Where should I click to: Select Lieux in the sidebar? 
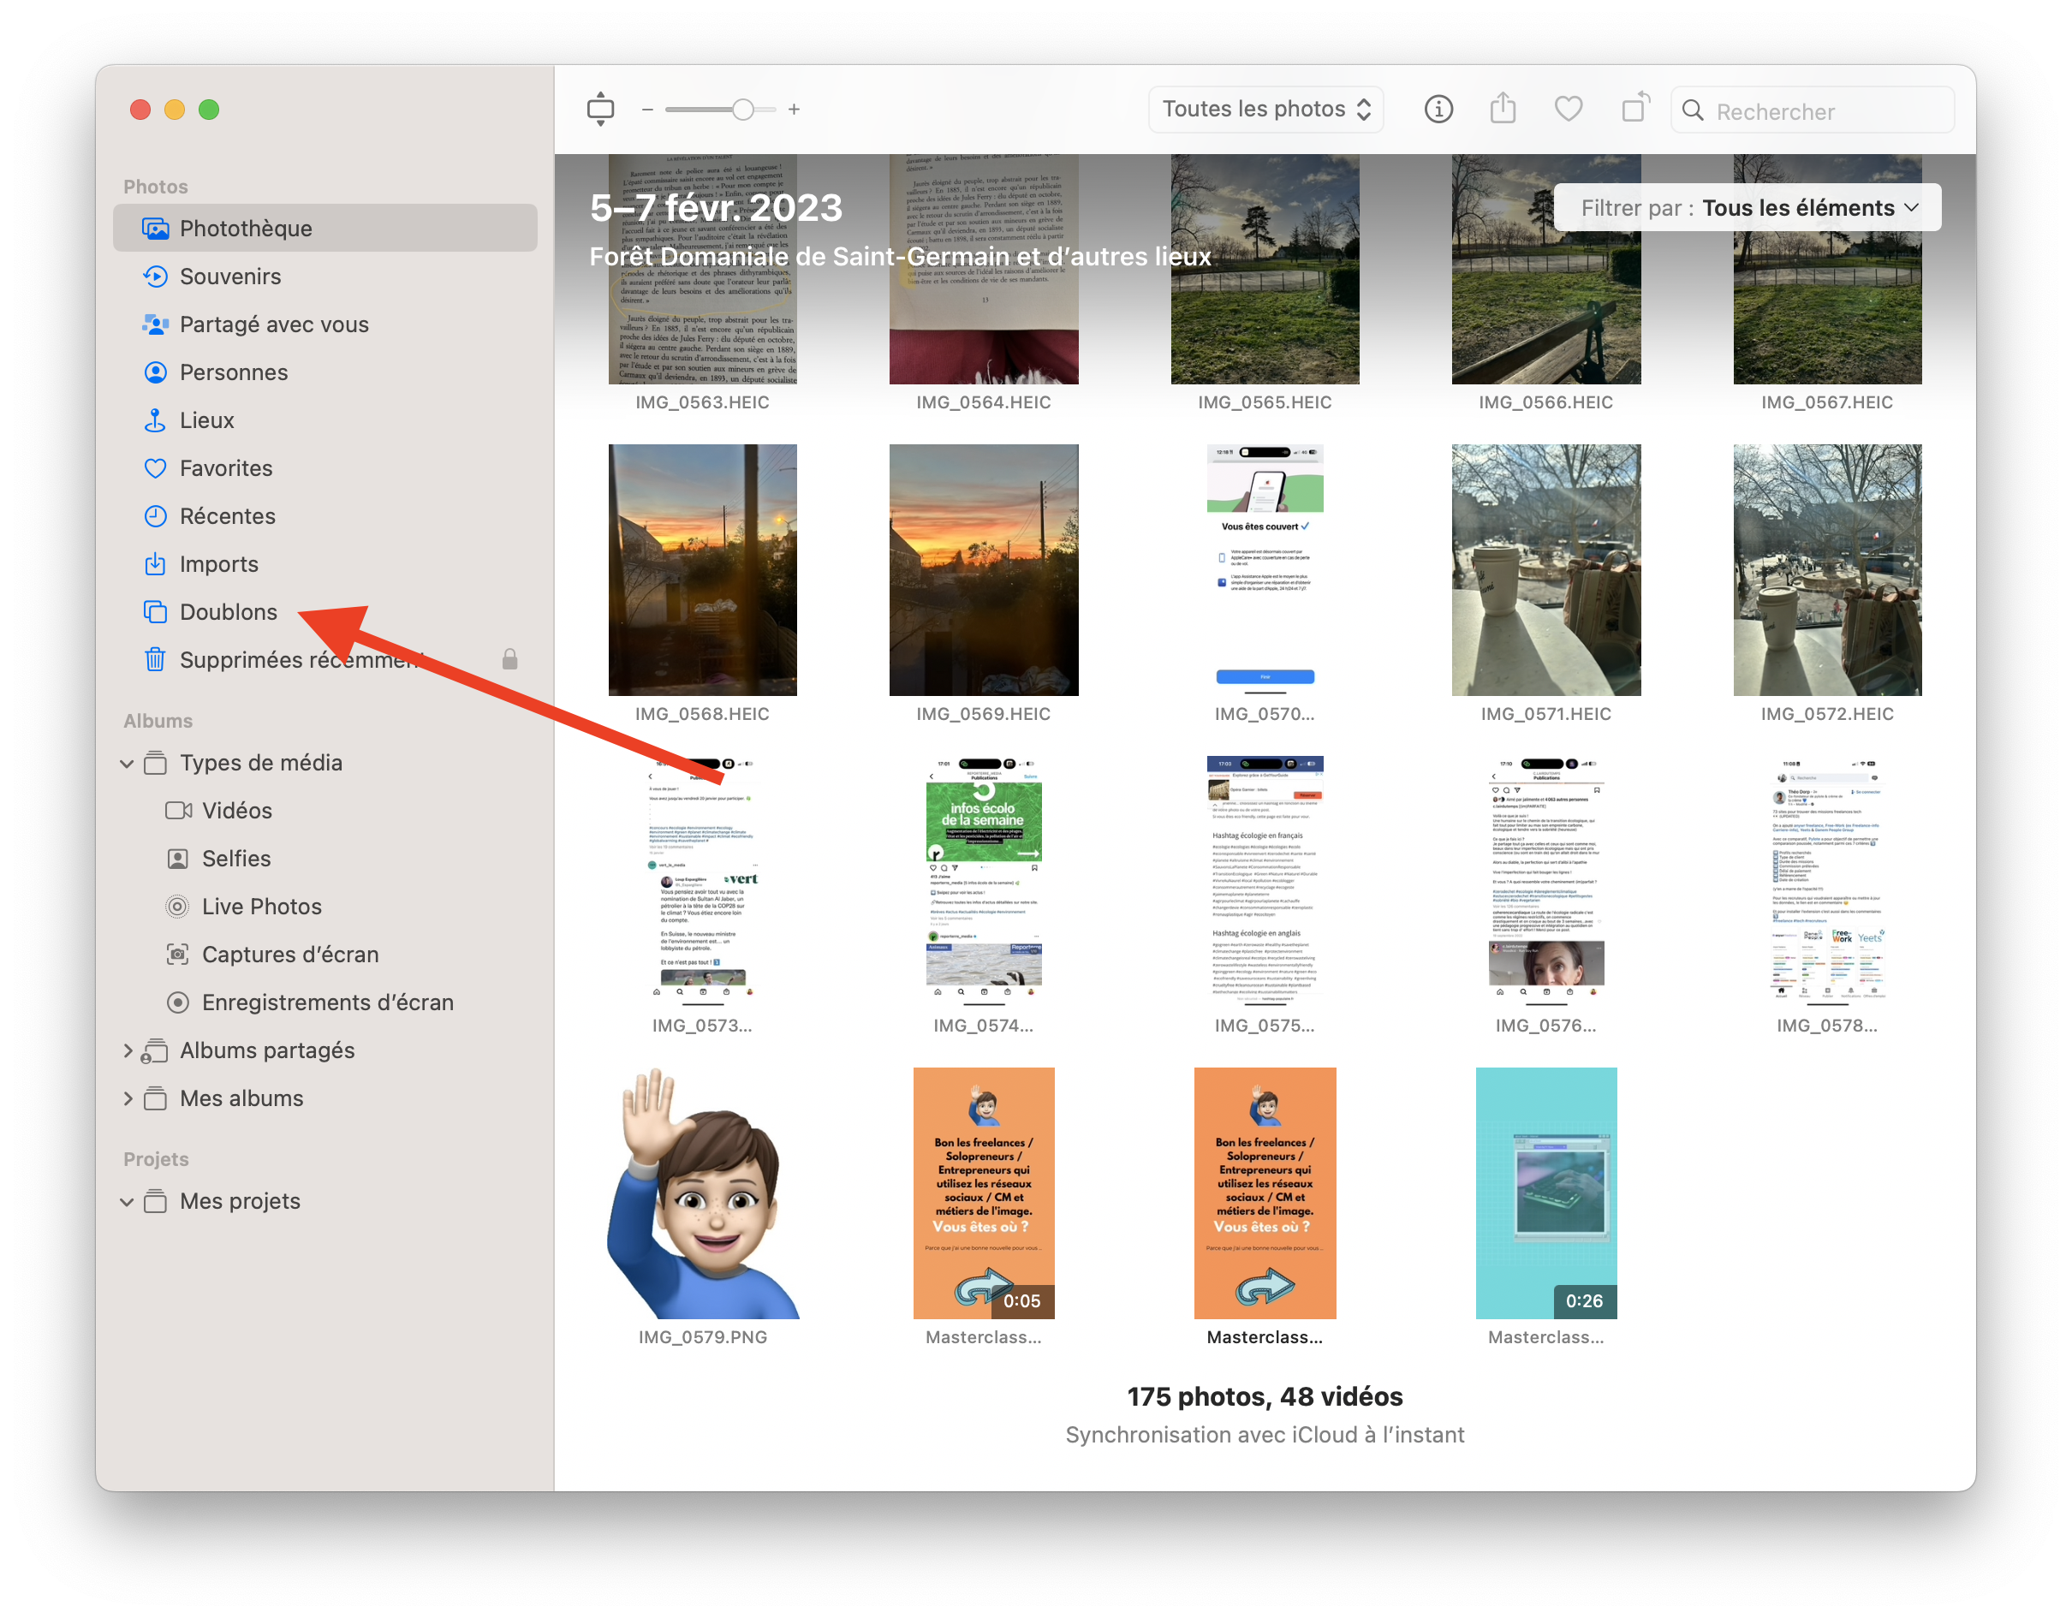click(x=207, y=420)
